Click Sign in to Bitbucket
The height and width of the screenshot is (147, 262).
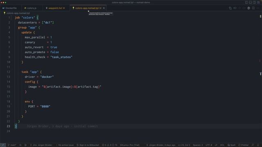click(x=88, y=145)
